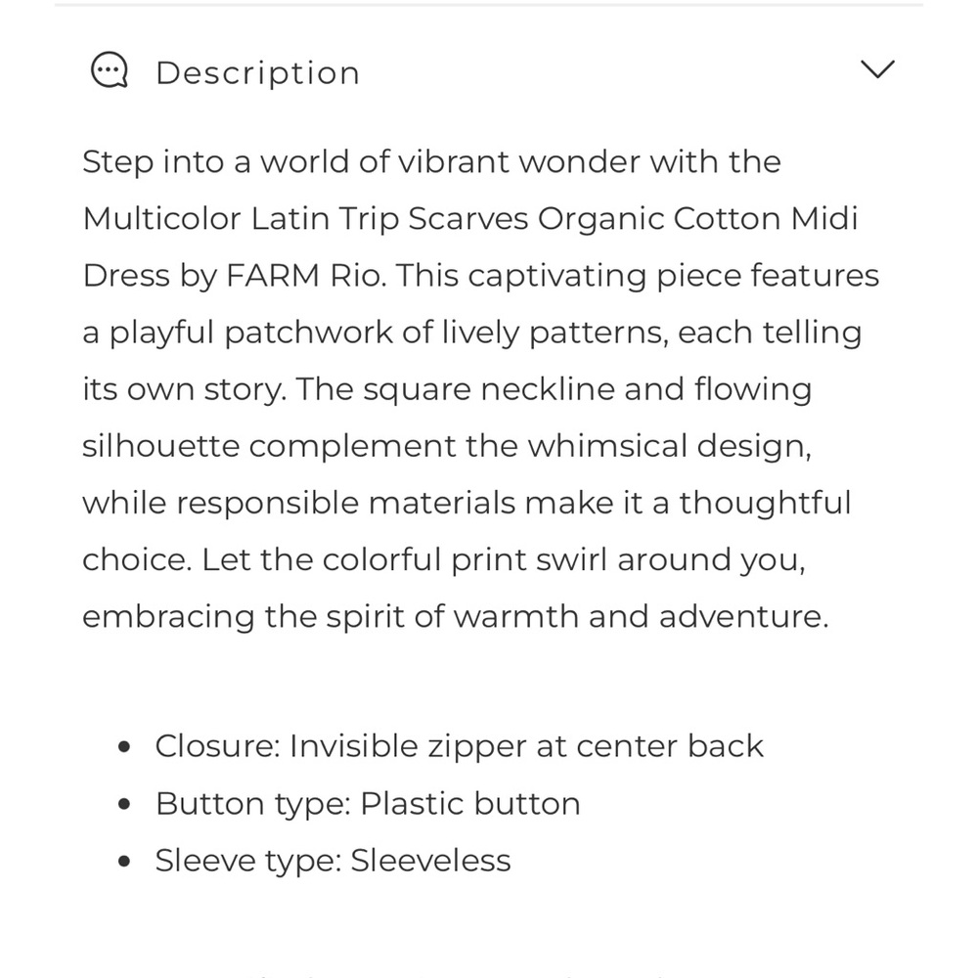Collapse the Description section chevron
The height and width of the screenshot is (978, 978).
click(876, 69)
